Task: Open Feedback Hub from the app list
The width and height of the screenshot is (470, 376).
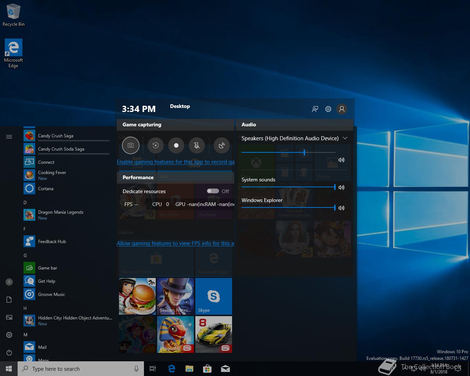Action: (x=68, y=242)
